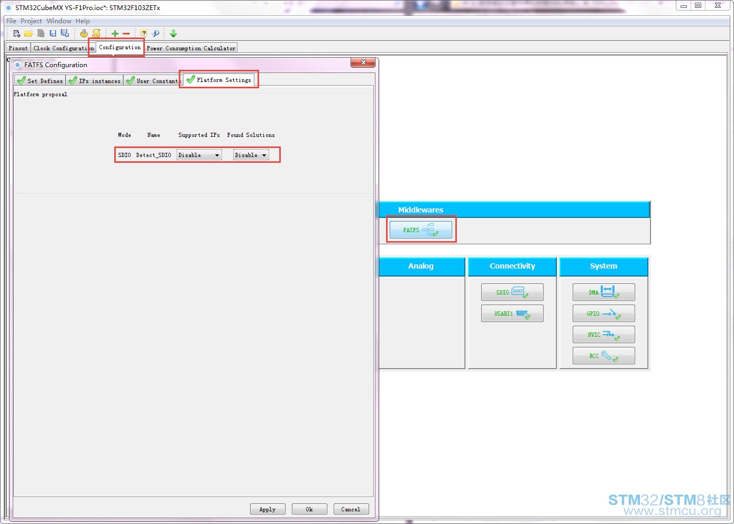This screenshot has width=734, height=524.
Task: Open the GPIO system configuration
Action: [x=604, y=314]
